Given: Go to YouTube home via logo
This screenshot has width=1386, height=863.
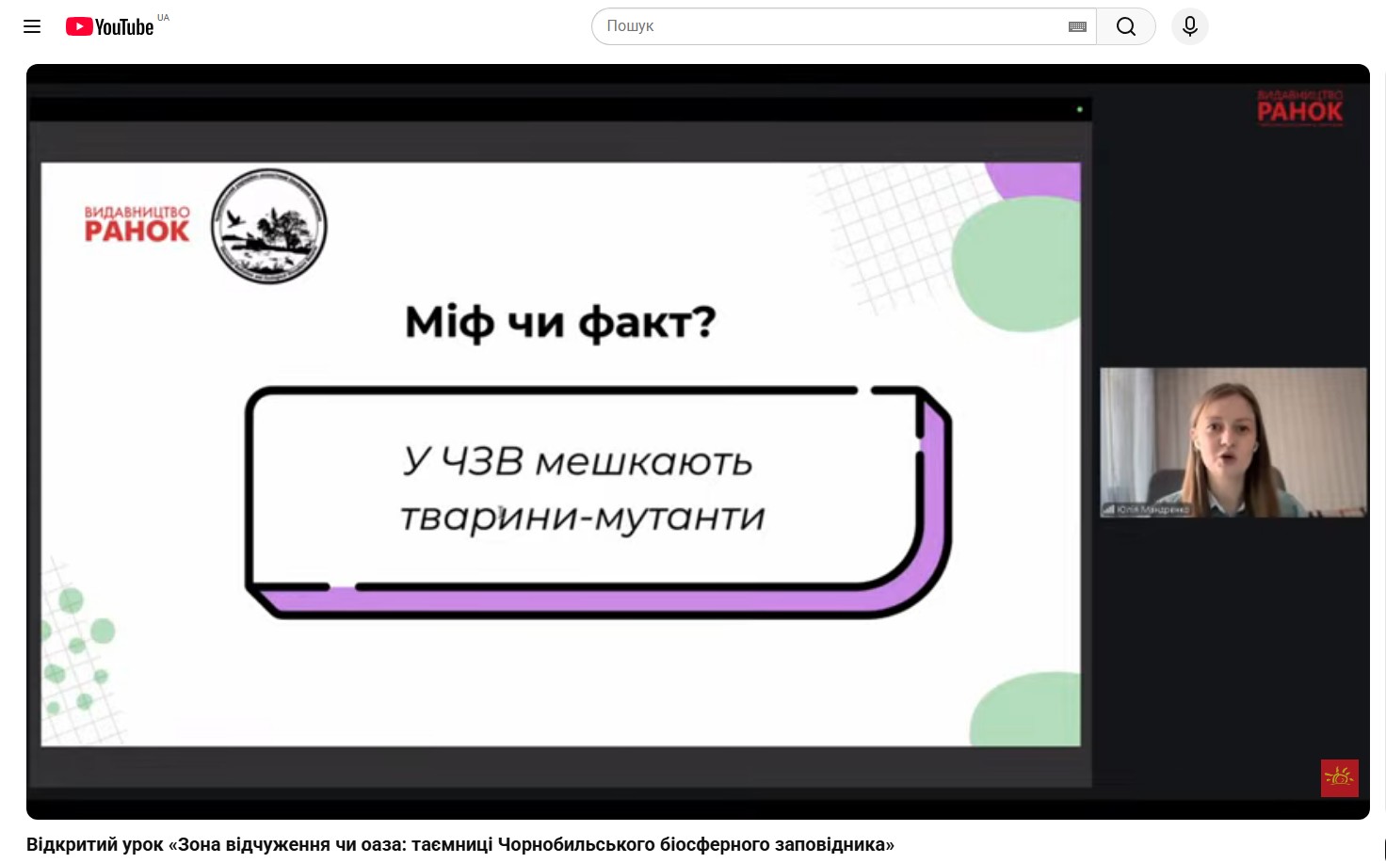Looking at the screenshot, I should (109, 27).
